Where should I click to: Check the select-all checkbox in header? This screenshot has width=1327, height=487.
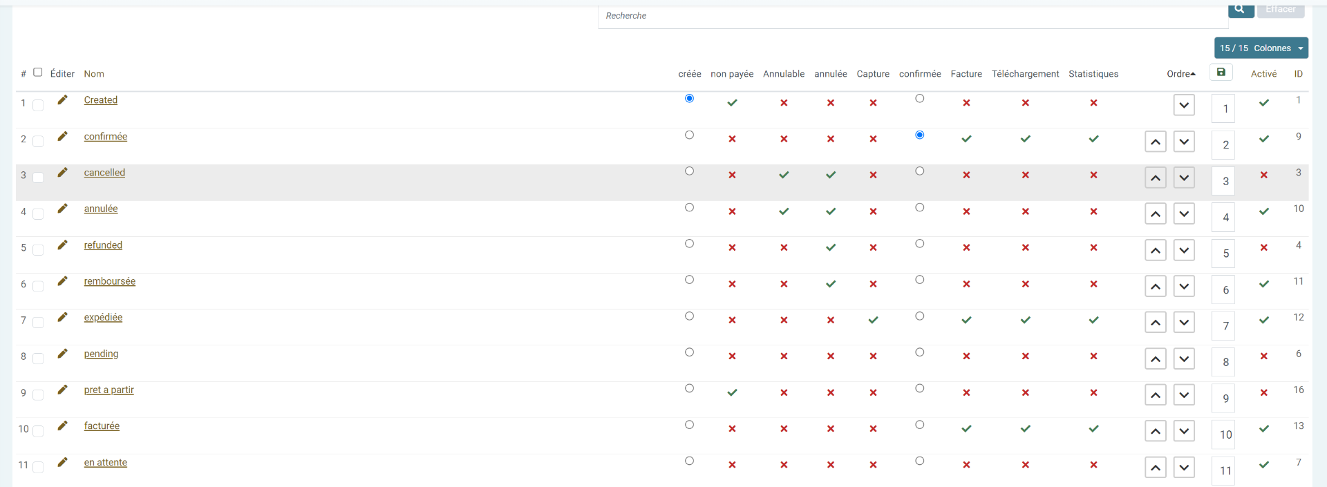tap(38, 72)
